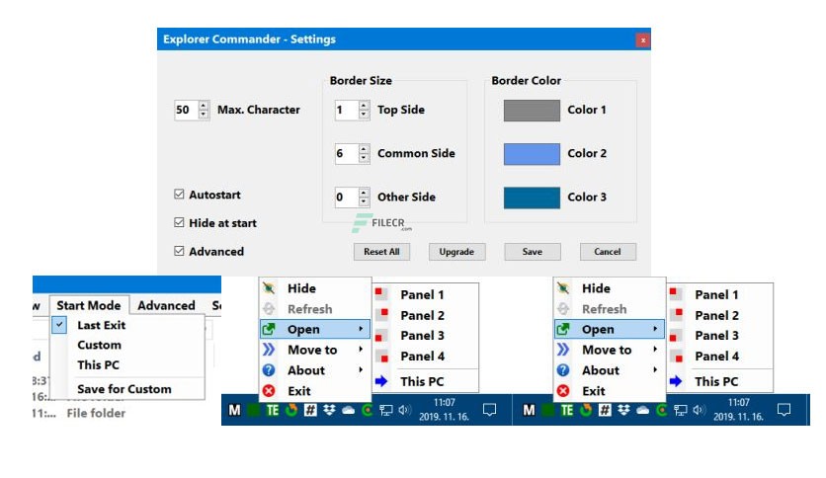
Task: Expand the Move to submenu arrow in left menu
Action: tap(361, 349)
